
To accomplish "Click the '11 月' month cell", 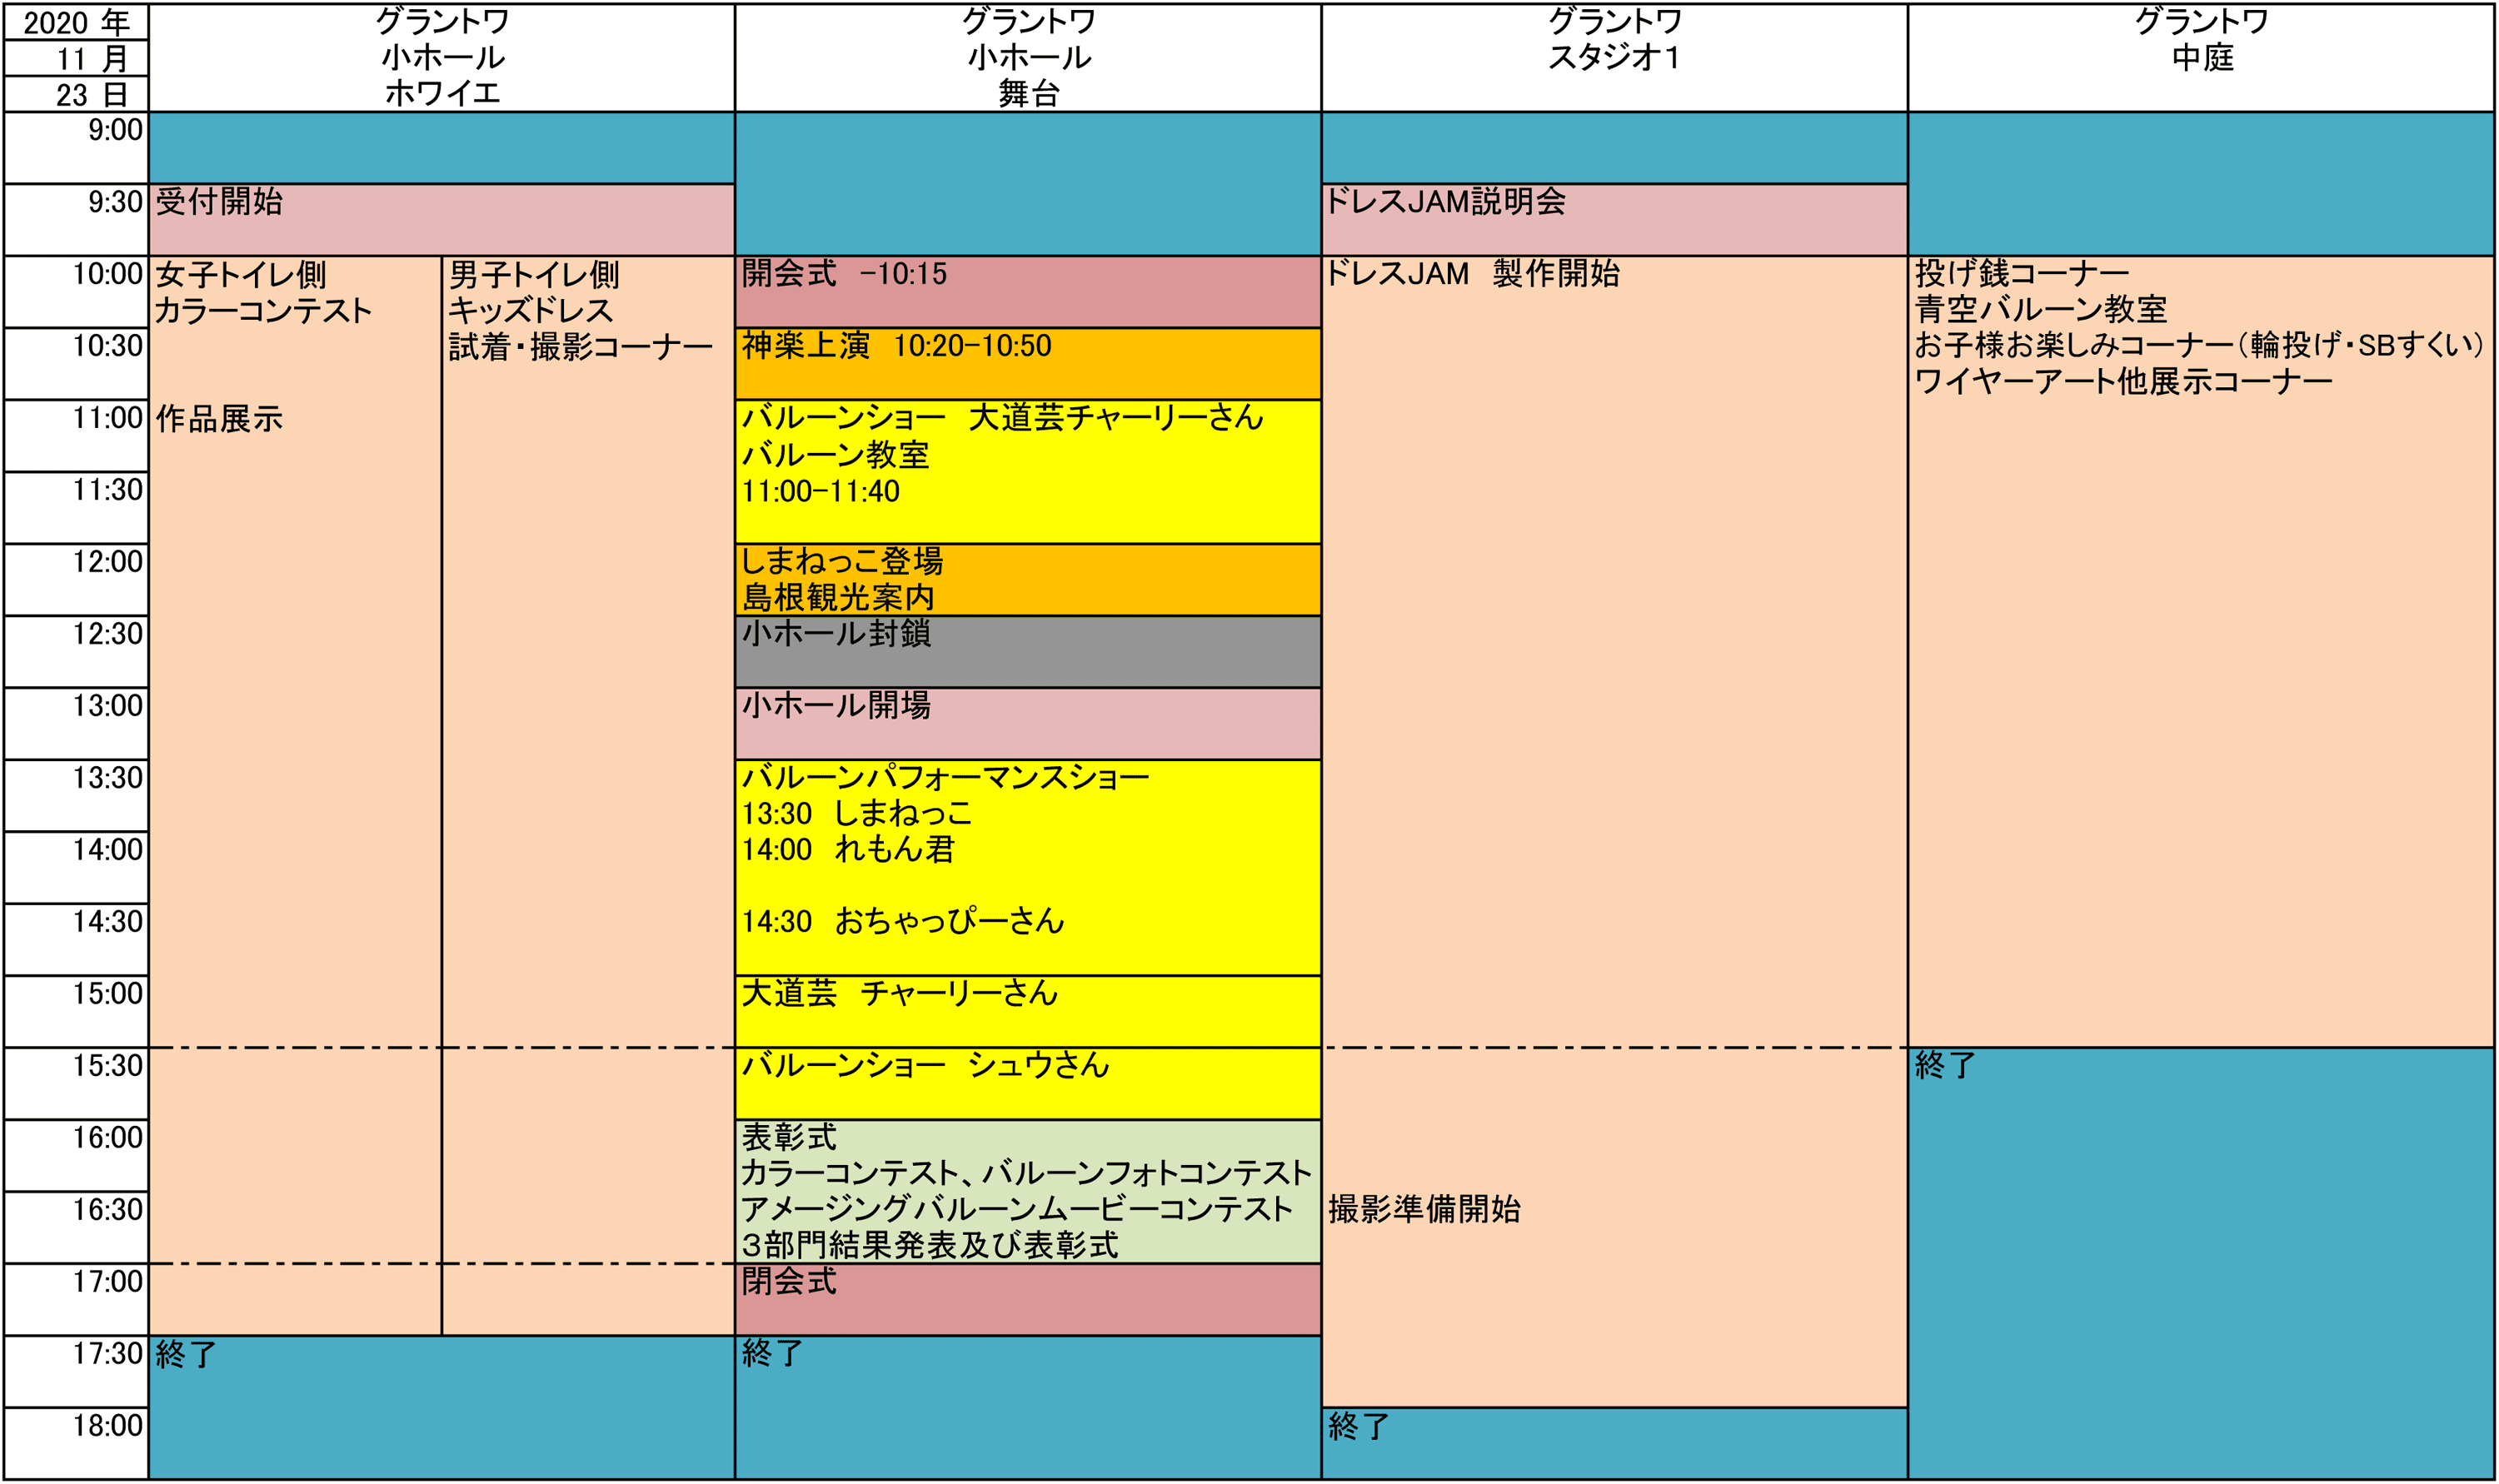I will click(76, 58).
